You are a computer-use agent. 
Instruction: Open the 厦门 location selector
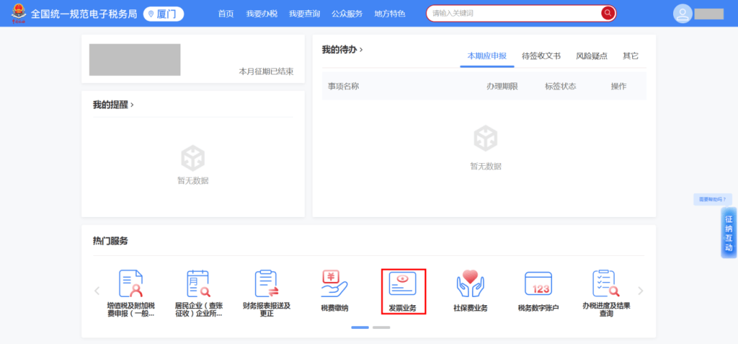[x=163, y=14]
